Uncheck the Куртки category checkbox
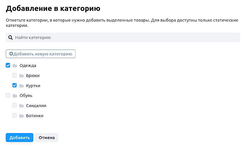The height and width of the screenshot is (146, 245). (x=15, y=86)
